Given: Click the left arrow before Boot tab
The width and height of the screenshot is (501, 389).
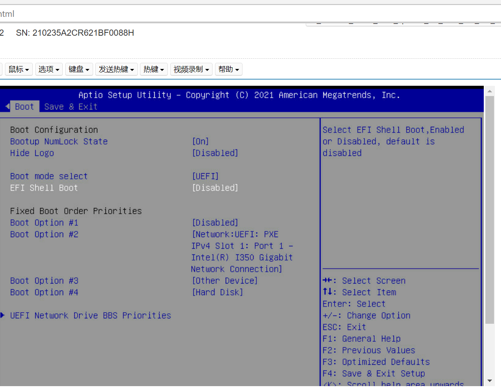Looking at the screenshot, I should pyautogui.click(x=7, y=107).
